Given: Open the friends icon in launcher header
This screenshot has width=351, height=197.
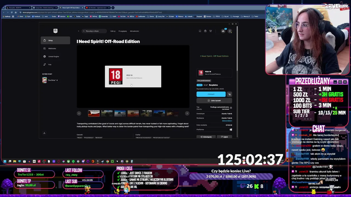Looking at the screenshot, I should click(223, 31).
